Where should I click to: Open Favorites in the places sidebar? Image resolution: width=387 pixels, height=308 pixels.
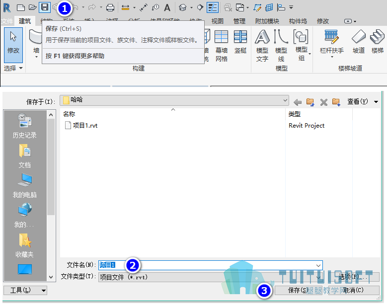pyautogui.click(x=24, y=245)
